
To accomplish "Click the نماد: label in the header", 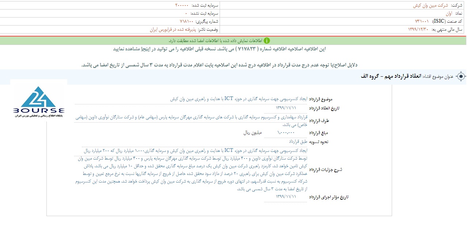I will coord(459,13).
